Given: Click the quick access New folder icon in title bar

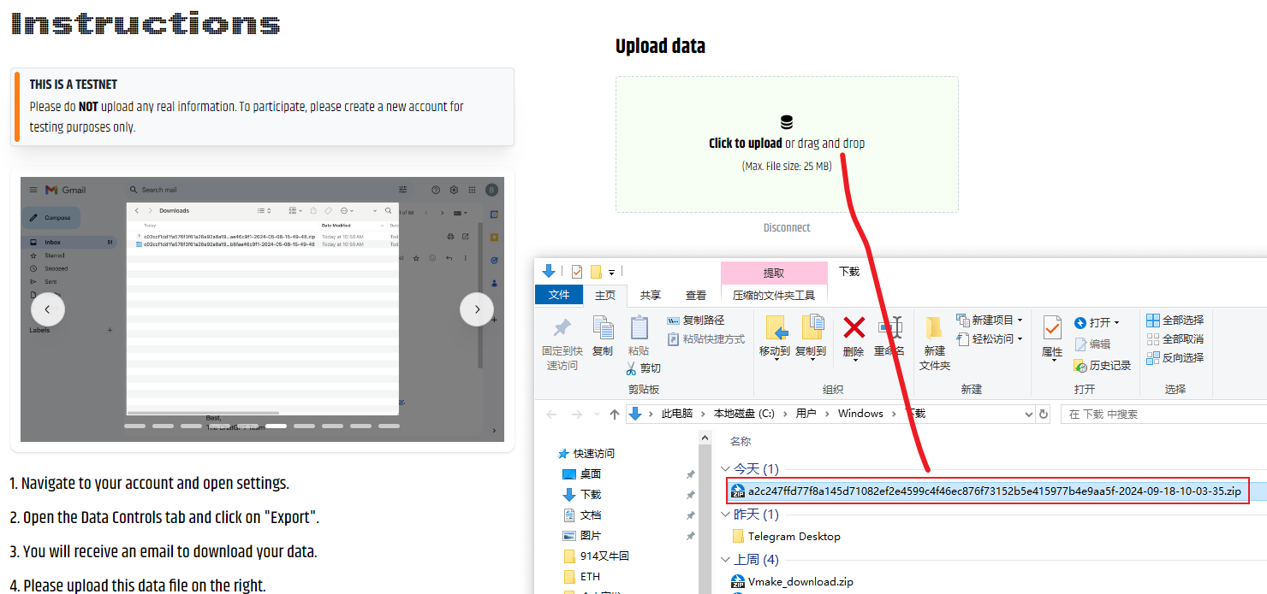Looking at the screenshot, I should click(597, 272).
